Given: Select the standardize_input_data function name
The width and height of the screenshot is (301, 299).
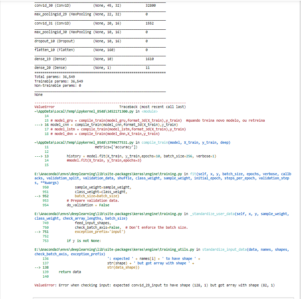Looking at the screenshot, I should click(224, 250).
